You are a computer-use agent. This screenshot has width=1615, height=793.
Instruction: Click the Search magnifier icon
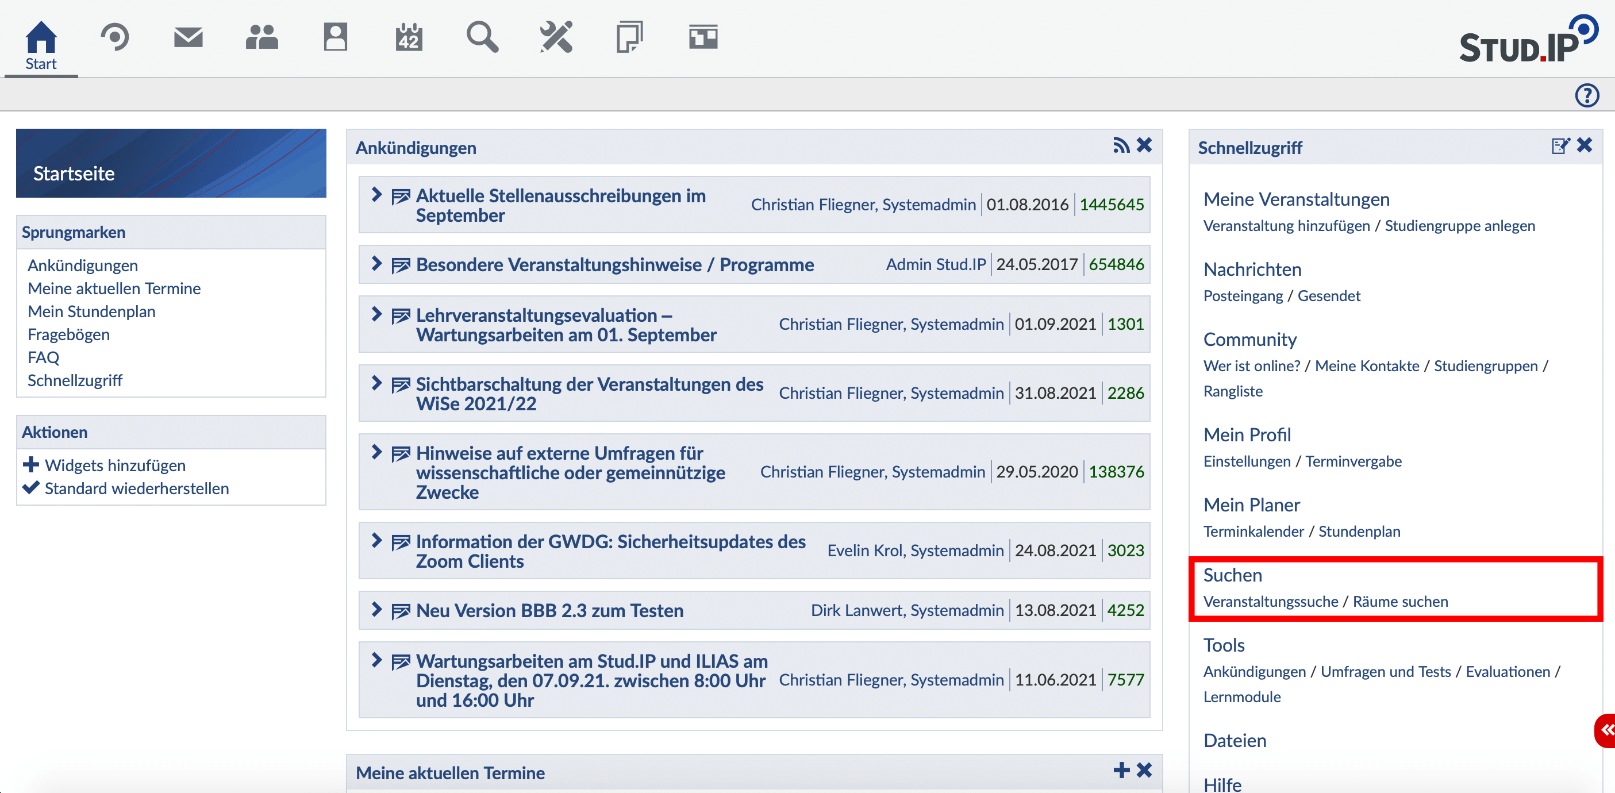482,37
